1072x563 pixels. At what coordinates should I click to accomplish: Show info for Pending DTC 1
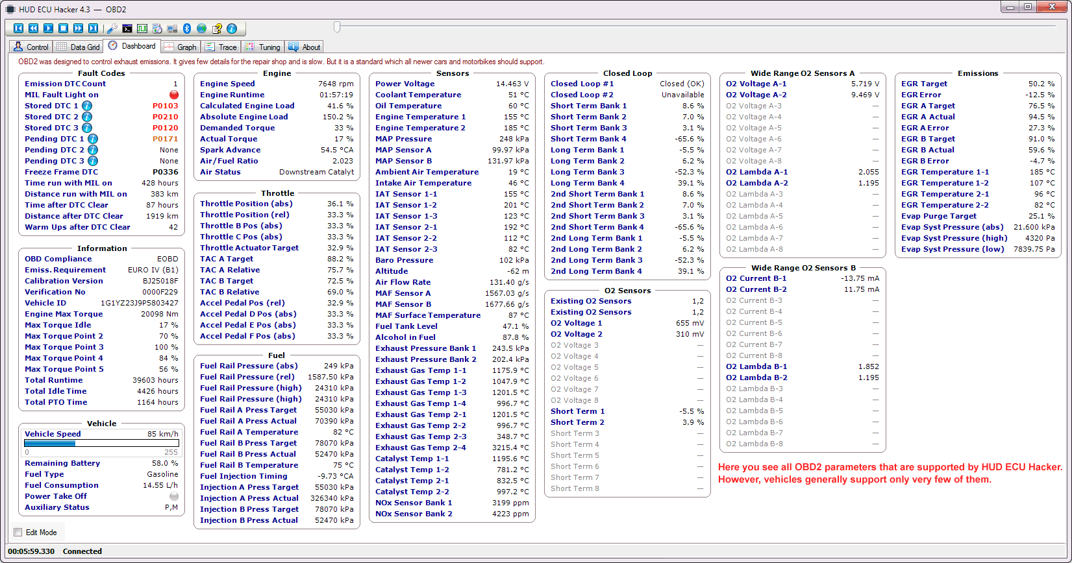pyautogui.click(x=93, y=139)
